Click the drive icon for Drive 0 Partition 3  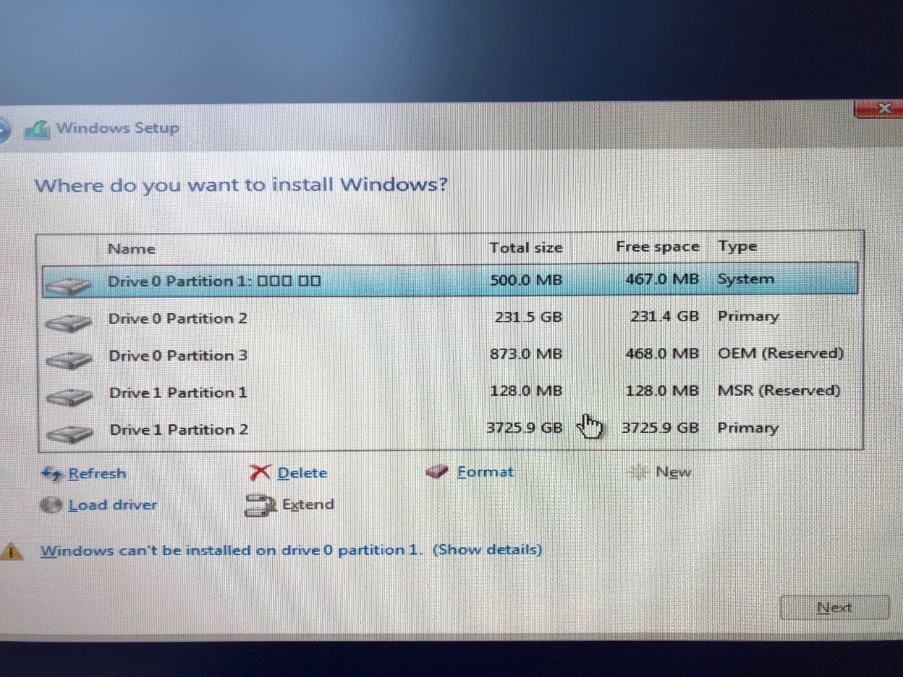68,360
